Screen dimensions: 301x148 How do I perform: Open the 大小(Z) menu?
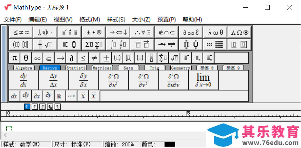(x=141, y=20)
